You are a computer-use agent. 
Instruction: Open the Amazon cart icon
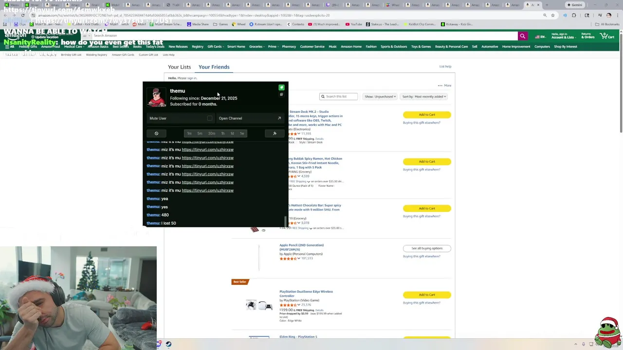click(x=607, y=36)
